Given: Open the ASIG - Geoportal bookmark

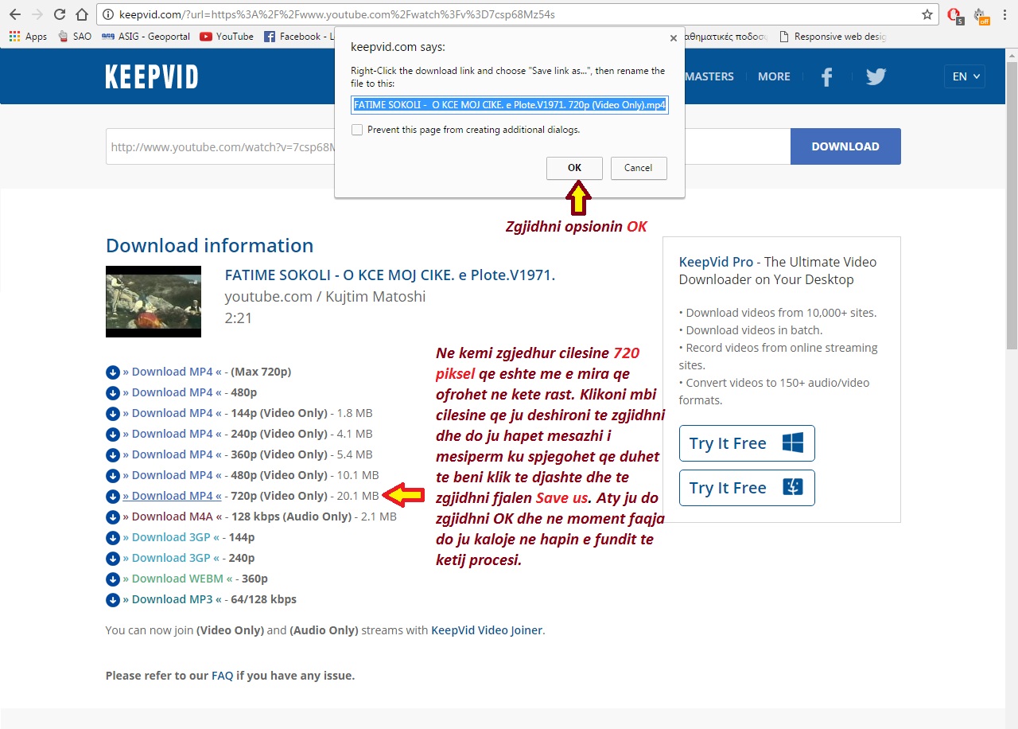Looking at the screenshot, I should tap(146, 37).
